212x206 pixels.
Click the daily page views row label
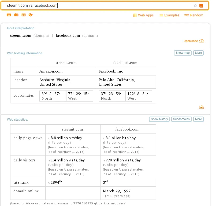coord(28,138)
